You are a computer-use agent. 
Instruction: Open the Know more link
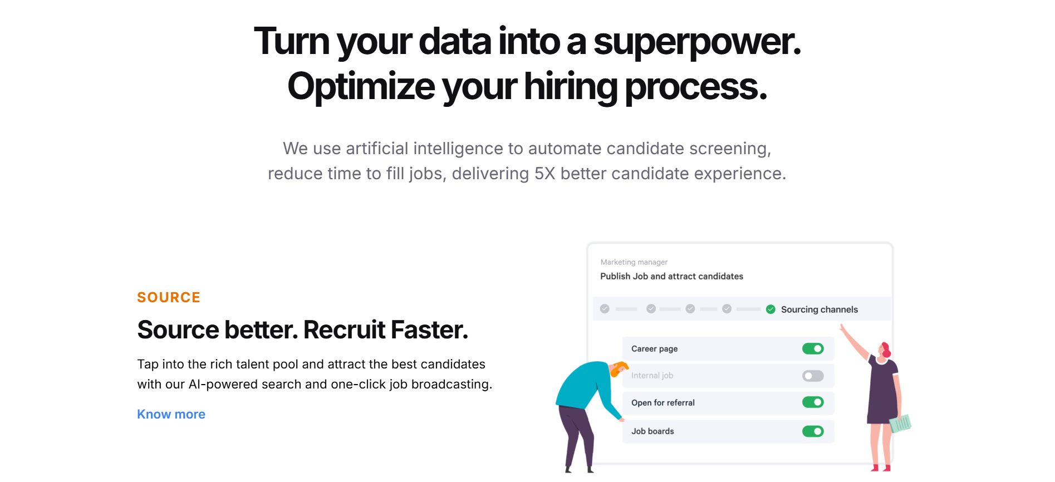[x=171, y=415]
